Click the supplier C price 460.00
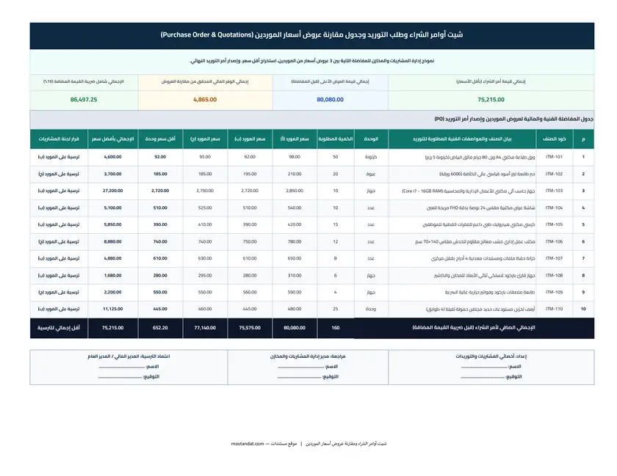Screen dimensions: 617x476 point(205,309)
